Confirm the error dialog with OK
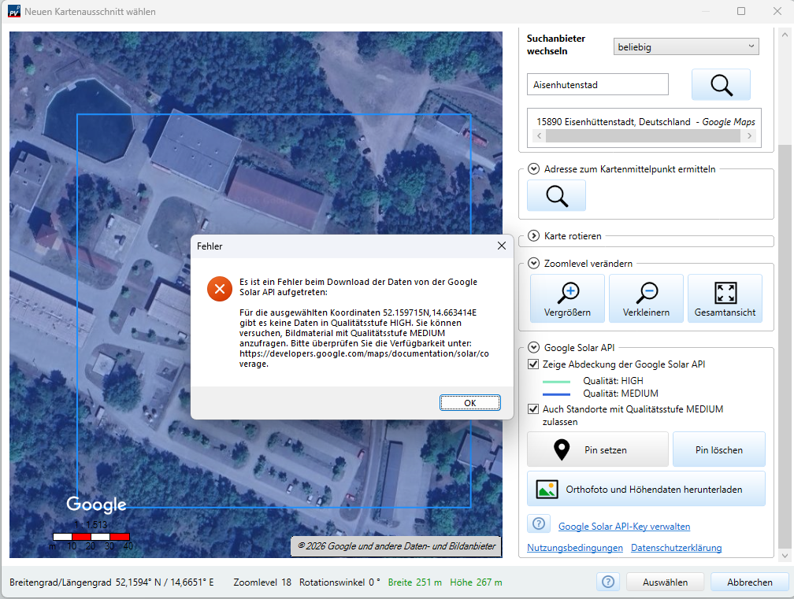Screen dimensions: 794x599 (x=470, y=402)
